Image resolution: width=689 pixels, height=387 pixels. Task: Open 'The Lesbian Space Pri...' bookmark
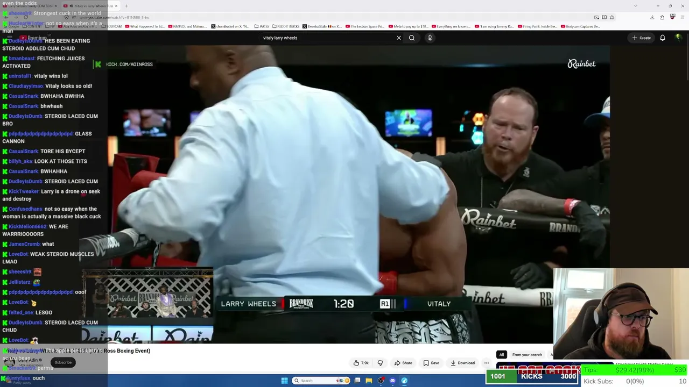(x=365, y=26)
